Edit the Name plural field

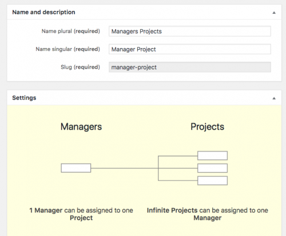point(190,31)
